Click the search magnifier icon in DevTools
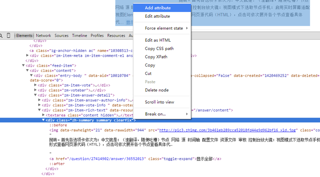Screen dimensions: 320x177 (1, 35)
